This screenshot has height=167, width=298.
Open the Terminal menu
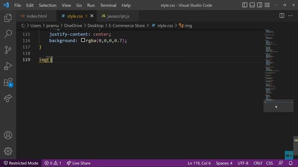(108, 5)
